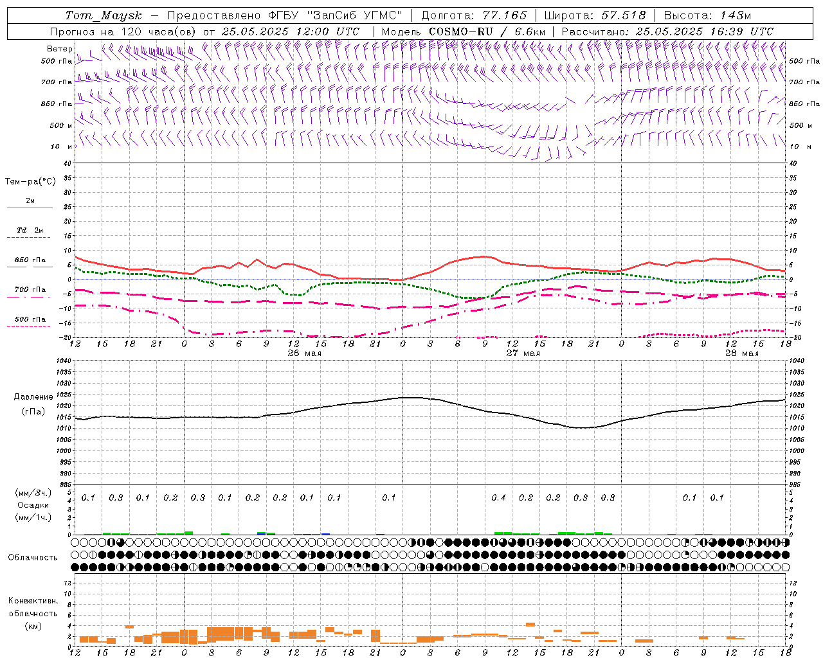
Task: Select the '500 м' wind level label on the left
Action: (x=60, y=125)
